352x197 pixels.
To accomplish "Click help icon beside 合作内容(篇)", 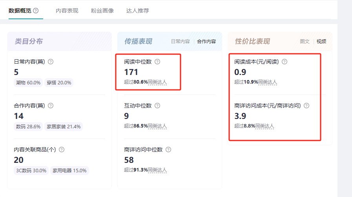I will point(51,106).
